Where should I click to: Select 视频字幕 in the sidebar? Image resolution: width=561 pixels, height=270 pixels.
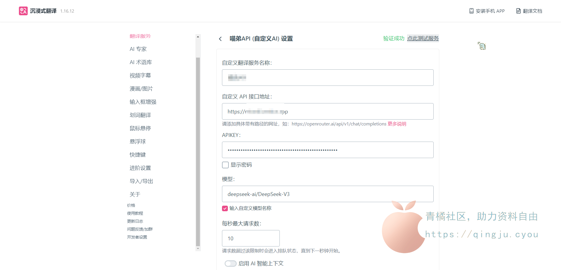point(140,76)
